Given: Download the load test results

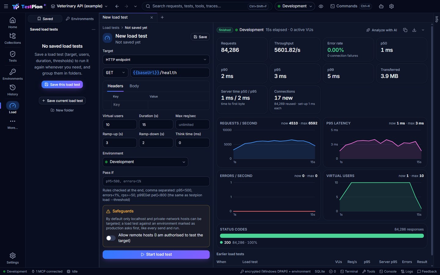Looking at the screenshot, I should (x=414, y=30).
